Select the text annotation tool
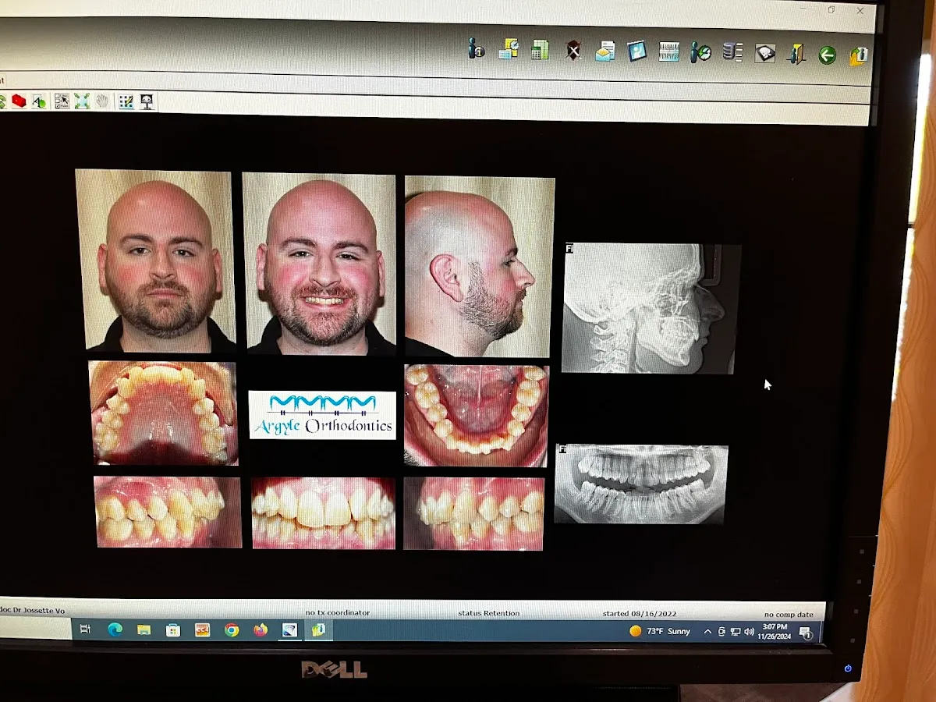This screenshot has width=936, height=702. pos(38,101)
